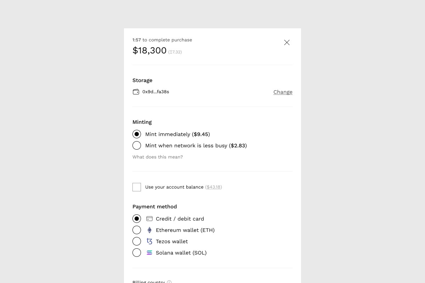
Task: Click the credit card icon
Action: click(149, 219)
